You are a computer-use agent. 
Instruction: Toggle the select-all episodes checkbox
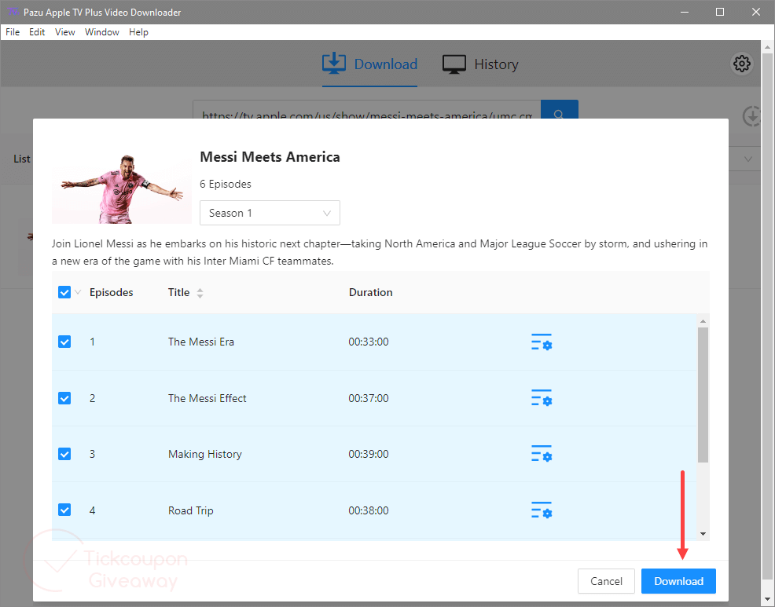[x=64, y=292]
